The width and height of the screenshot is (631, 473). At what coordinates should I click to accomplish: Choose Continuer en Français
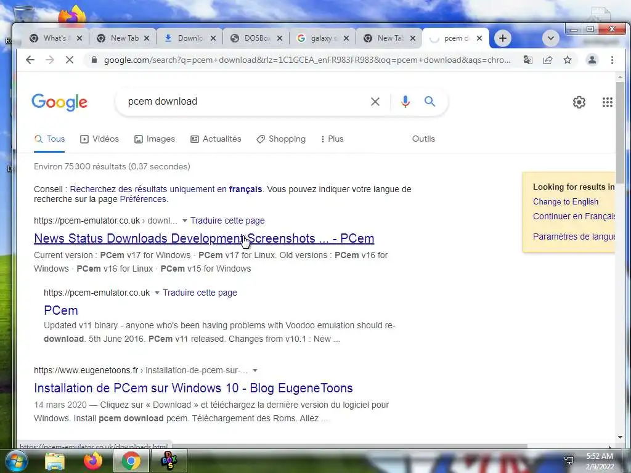coord(574,216)
